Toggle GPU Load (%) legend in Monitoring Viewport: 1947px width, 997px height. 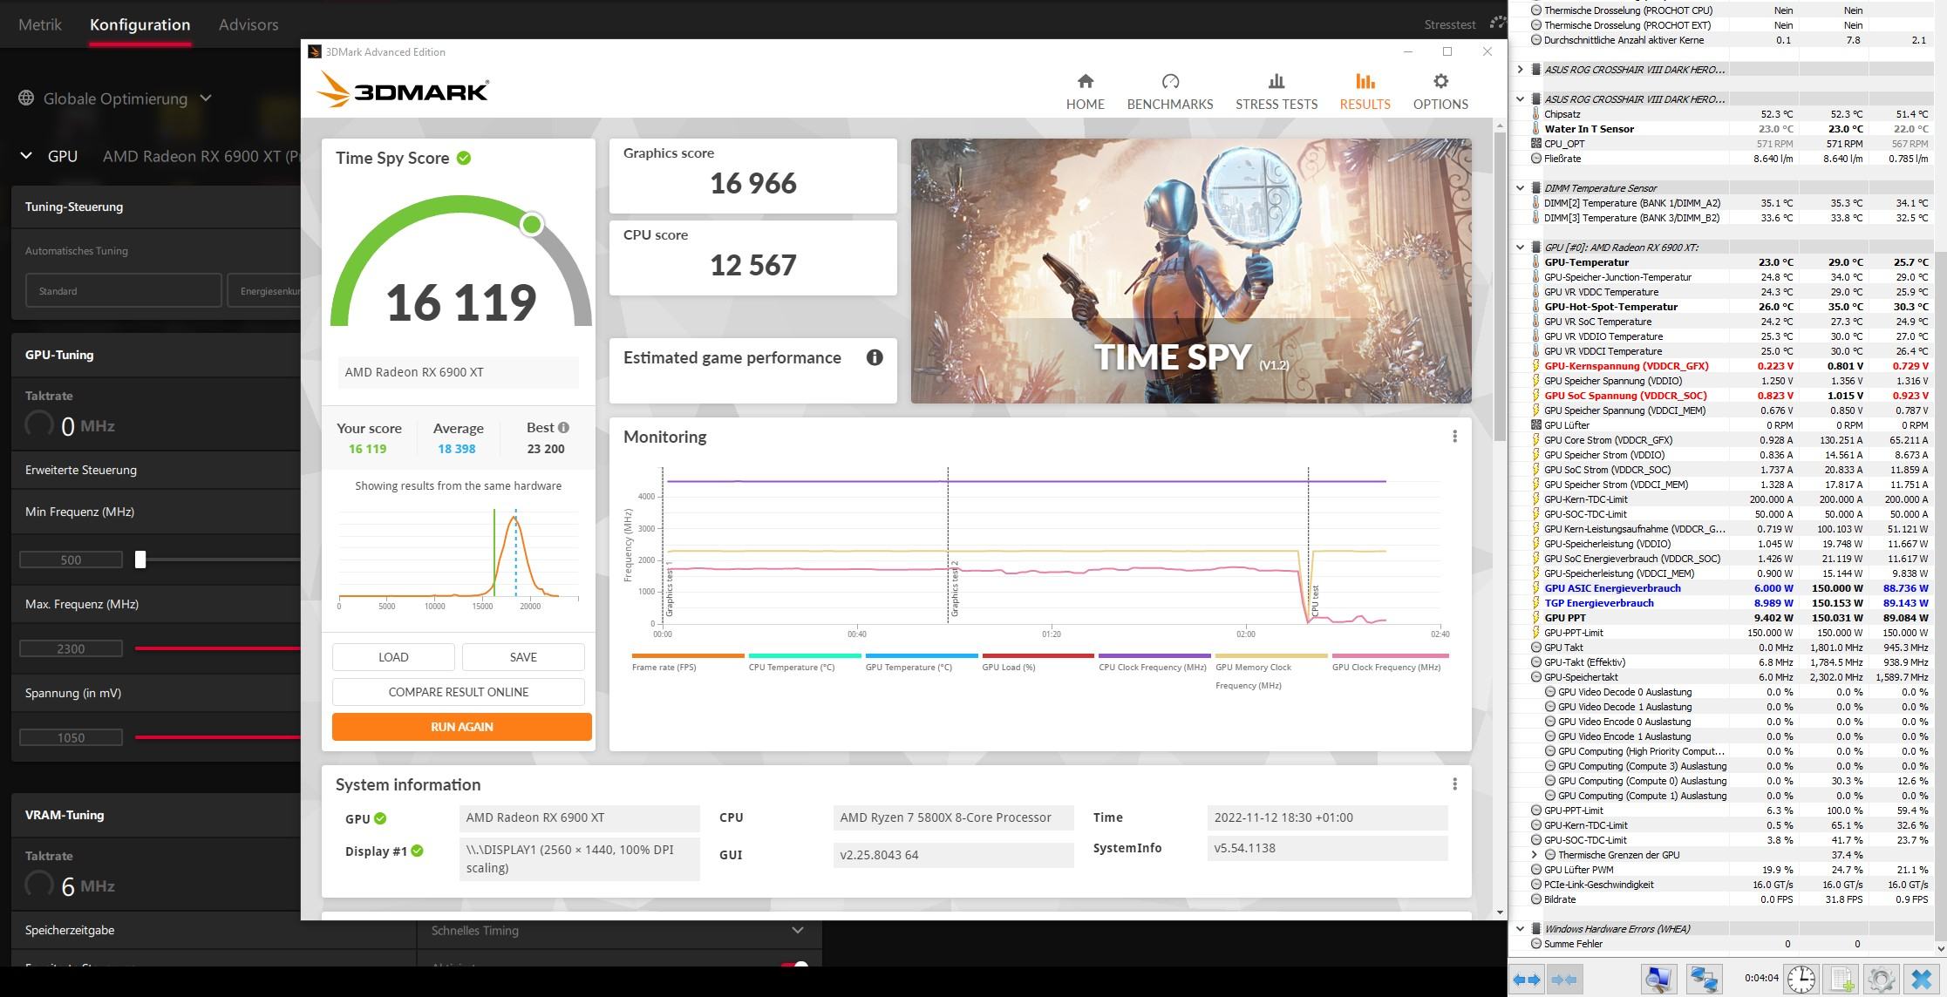coord(1038,662)
